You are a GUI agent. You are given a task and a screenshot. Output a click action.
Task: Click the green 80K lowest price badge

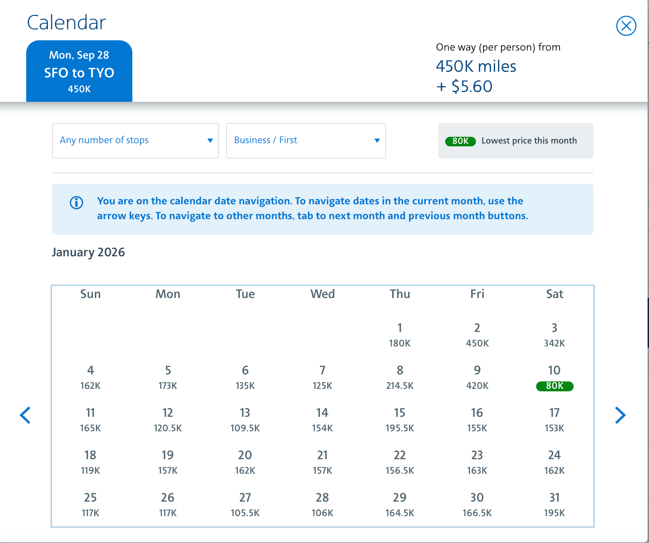(x=460, y=141)
